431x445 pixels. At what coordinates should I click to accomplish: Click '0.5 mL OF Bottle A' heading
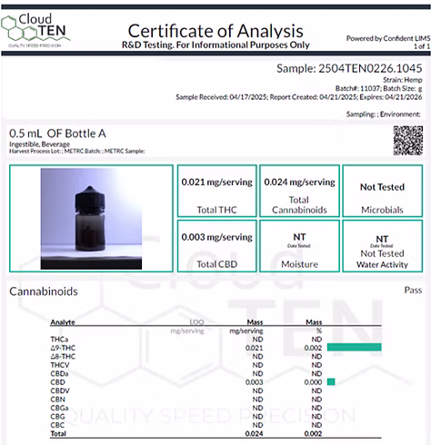pos(57,133)
